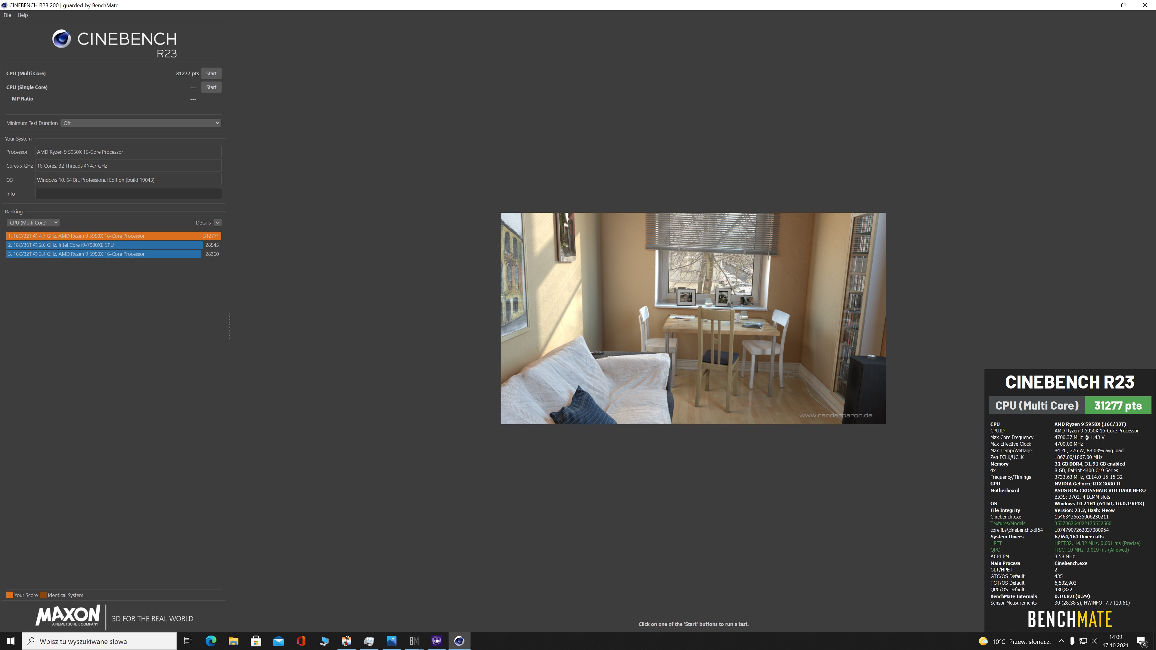Image resolution: width=1156 pixels, height=650 pixels.
Task: Select ranking entry Intel Core i9-7980XE
Action: coord(113,245)
